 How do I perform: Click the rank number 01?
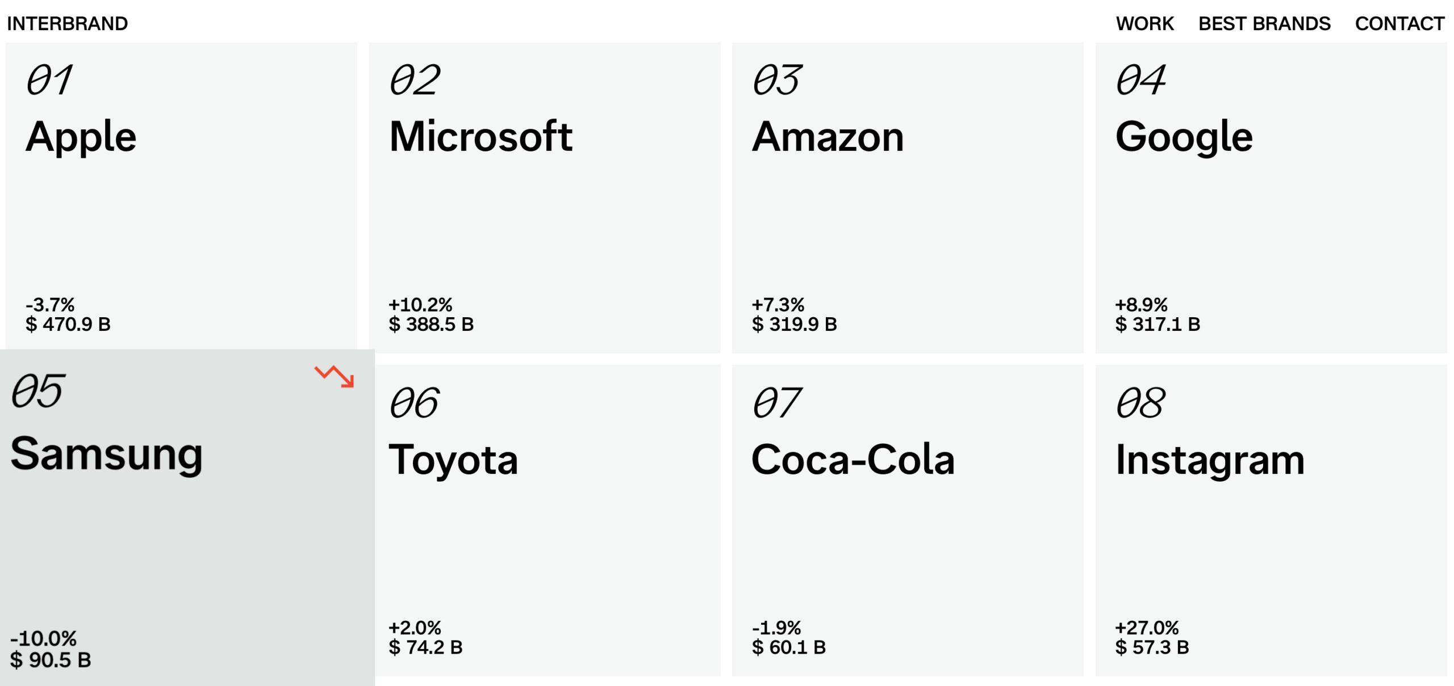[50, 80]
